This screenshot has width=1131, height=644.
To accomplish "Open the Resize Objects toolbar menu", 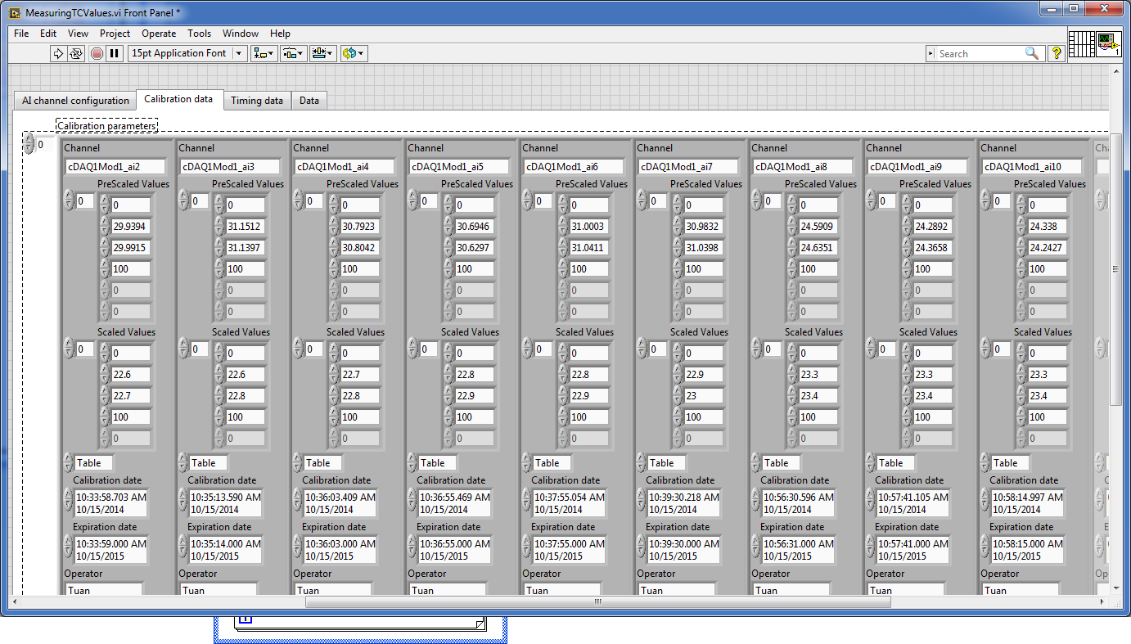I will (323, 53).
